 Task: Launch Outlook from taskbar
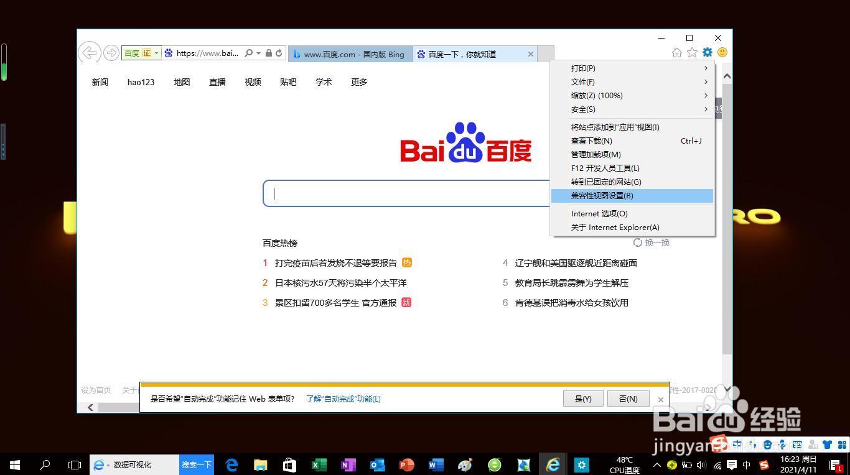(378, 464)
